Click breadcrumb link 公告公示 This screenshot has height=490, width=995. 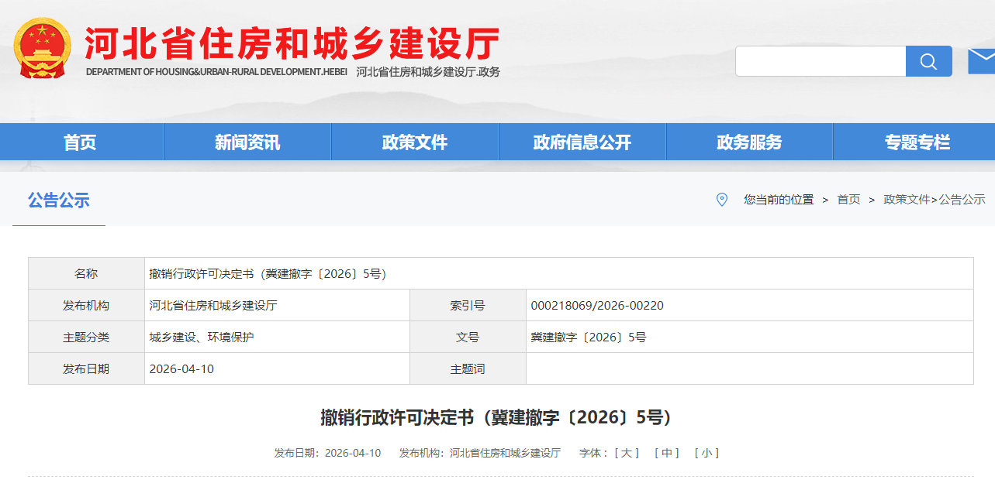point(962,200)
